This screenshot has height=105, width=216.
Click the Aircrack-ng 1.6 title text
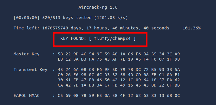tap(98, 7)
